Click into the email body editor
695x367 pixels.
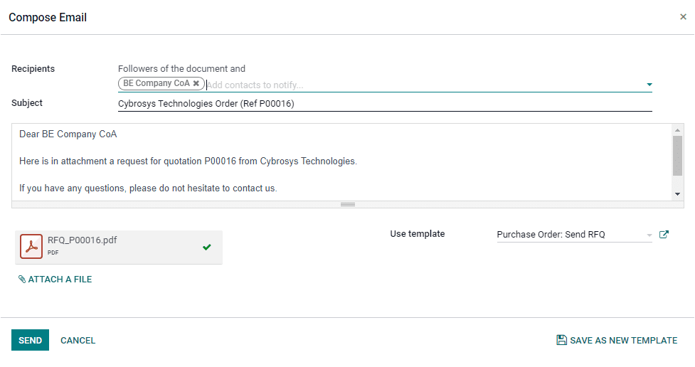[x=341, y=162]
